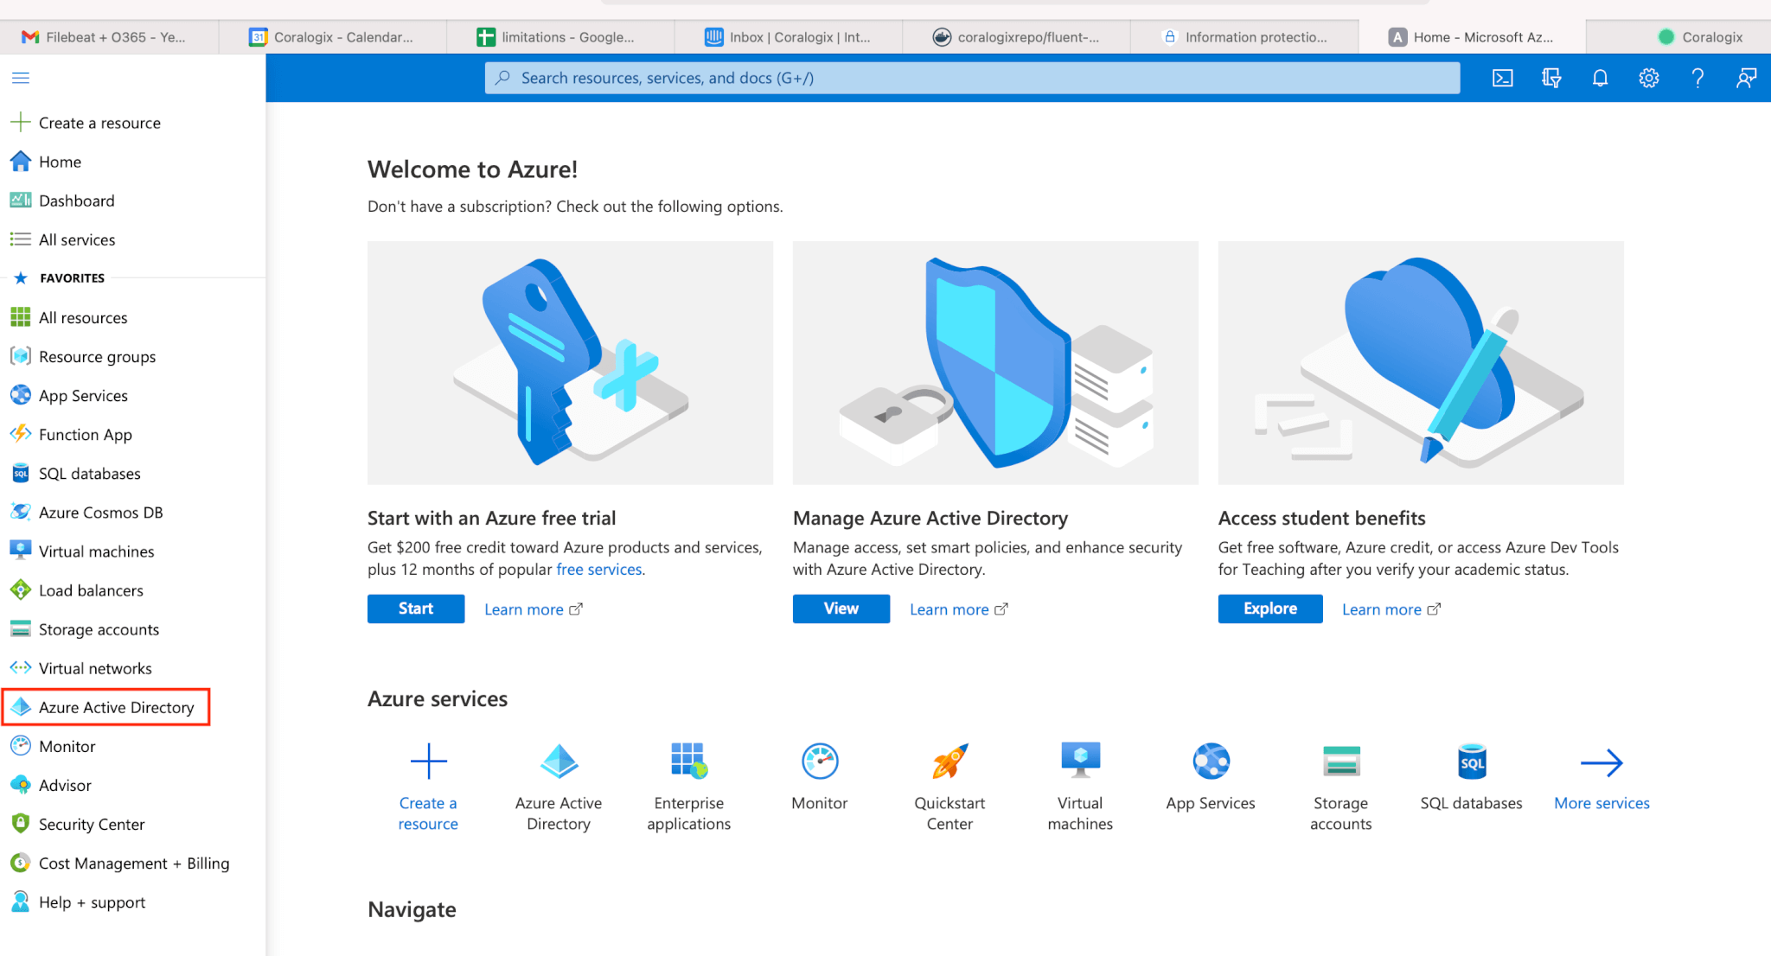Switch to the Coralogix - Calendar tab

click(333, 37)
